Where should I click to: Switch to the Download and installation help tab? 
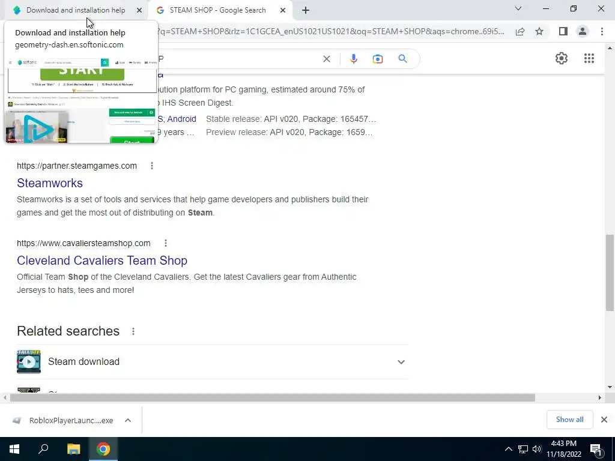pos(76,10)
